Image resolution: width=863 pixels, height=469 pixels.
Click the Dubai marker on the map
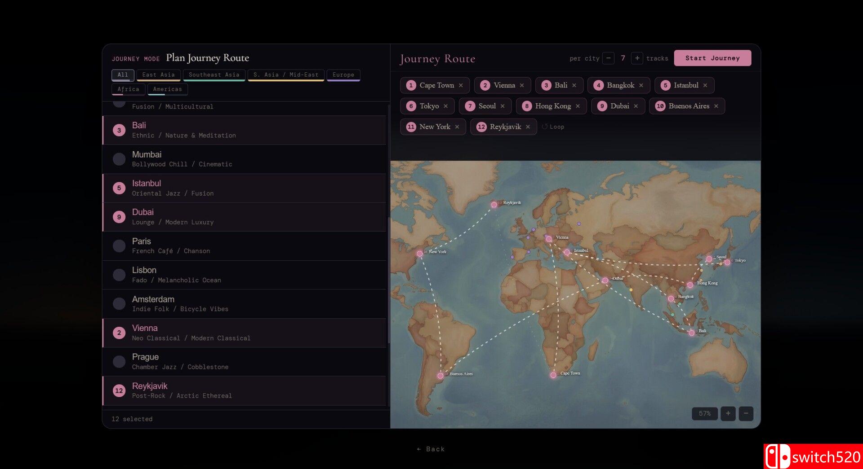tap(605, 281)
